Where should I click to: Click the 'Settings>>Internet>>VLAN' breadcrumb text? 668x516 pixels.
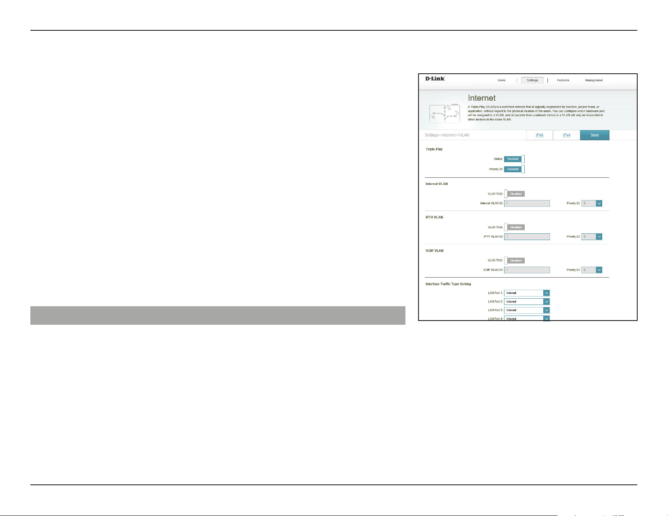(447, 135)
